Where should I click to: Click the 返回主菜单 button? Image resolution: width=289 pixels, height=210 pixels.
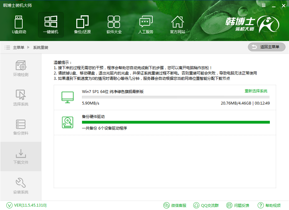[x=266, y=47]
